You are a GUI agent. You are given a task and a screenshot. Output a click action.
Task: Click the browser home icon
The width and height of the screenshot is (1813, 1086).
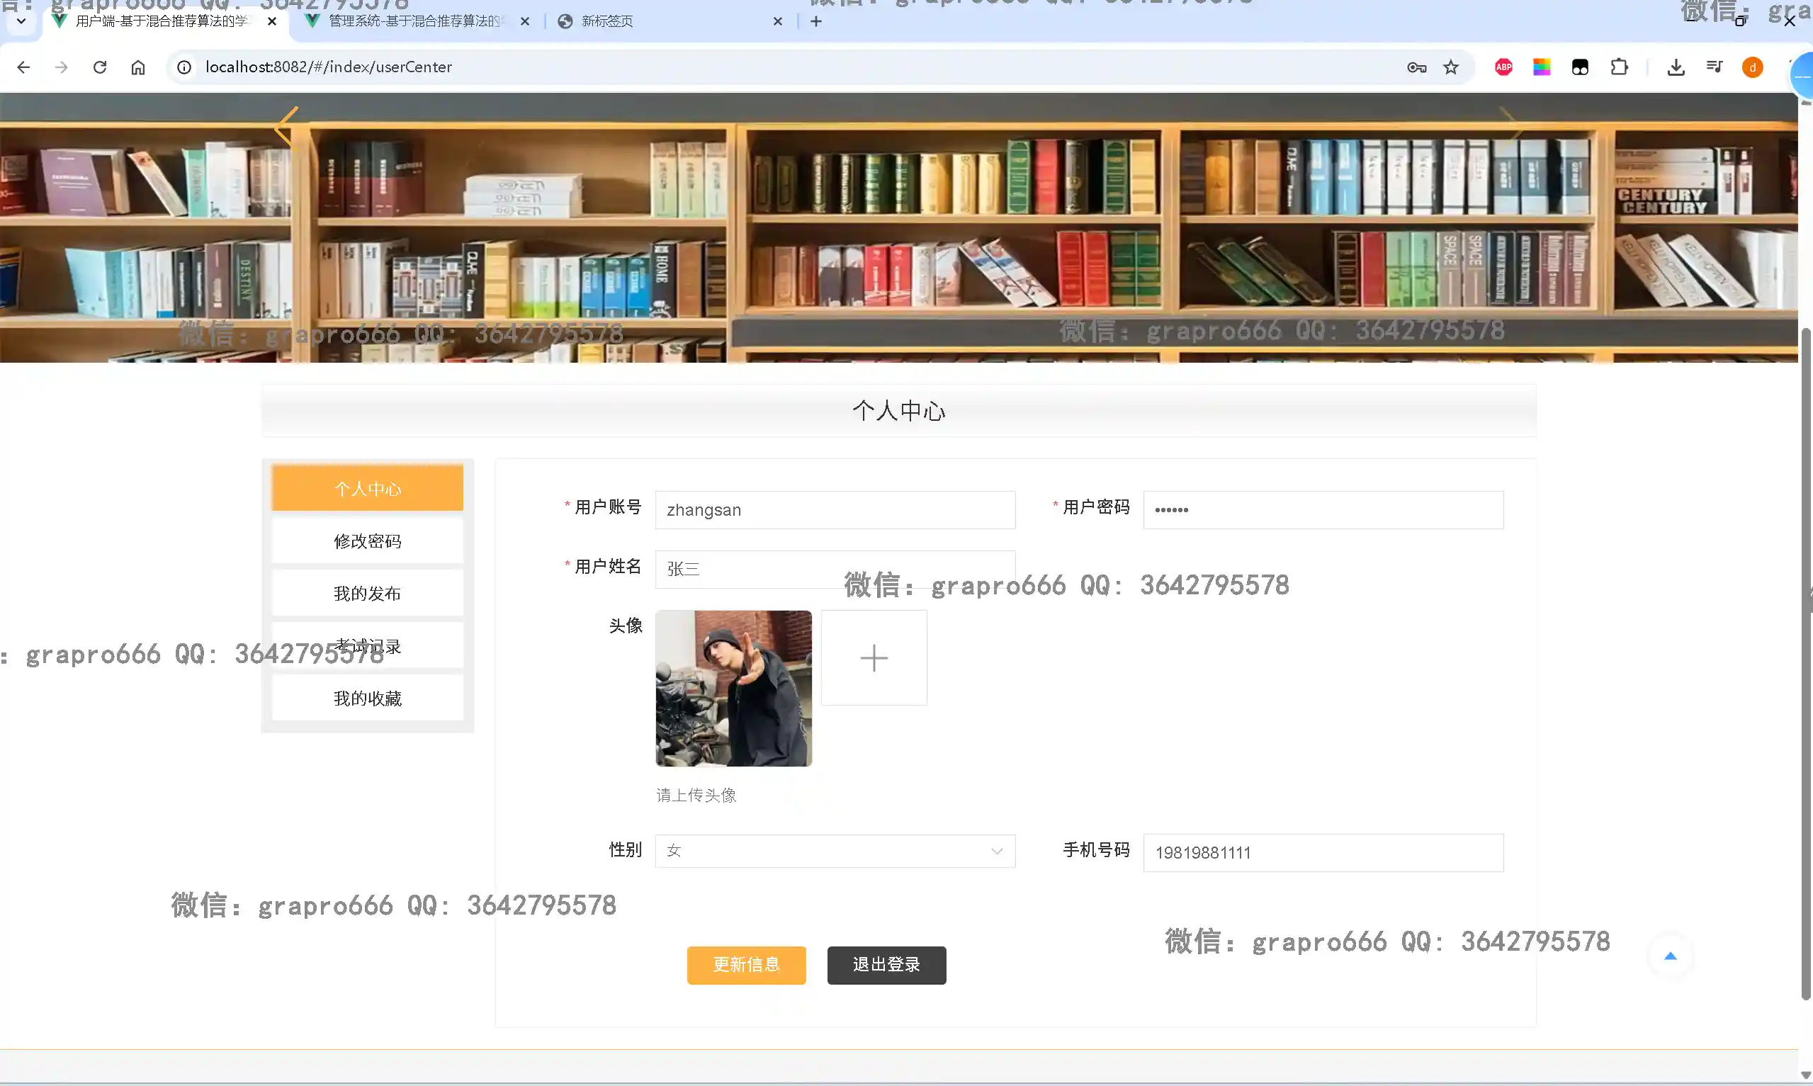click(x=138, y=67)
